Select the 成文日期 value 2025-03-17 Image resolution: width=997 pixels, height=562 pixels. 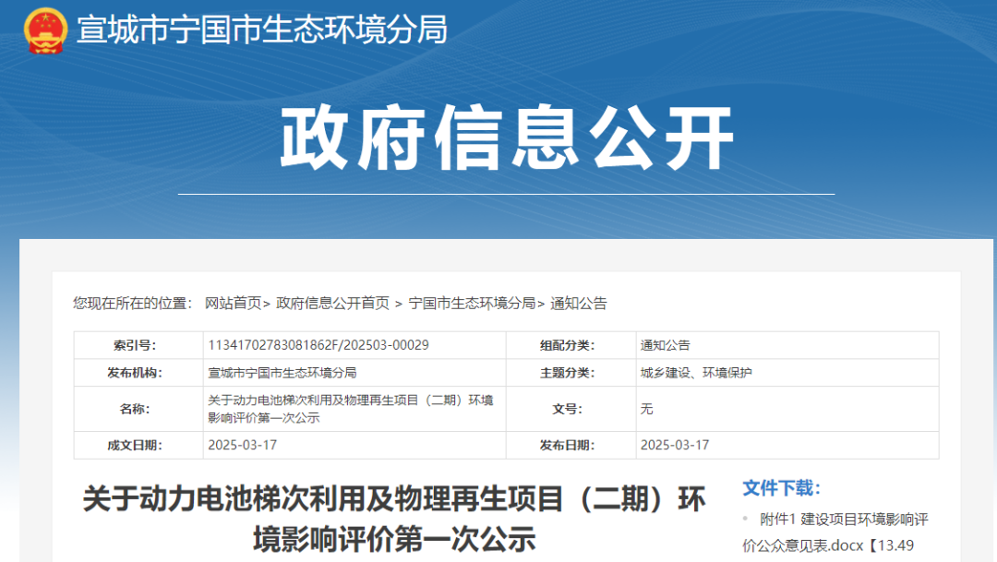click(242, 445)
